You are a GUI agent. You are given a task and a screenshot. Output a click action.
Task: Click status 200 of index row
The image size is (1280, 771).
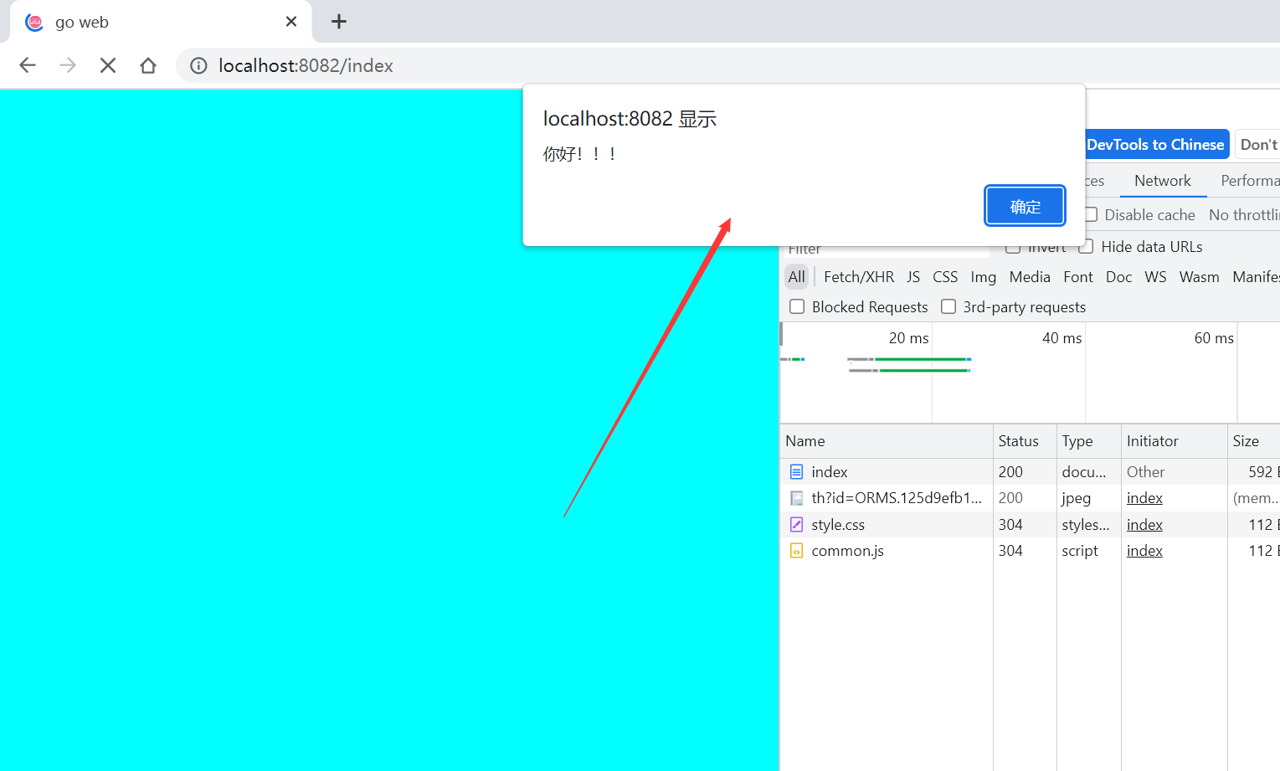(x=1010, y=472)
